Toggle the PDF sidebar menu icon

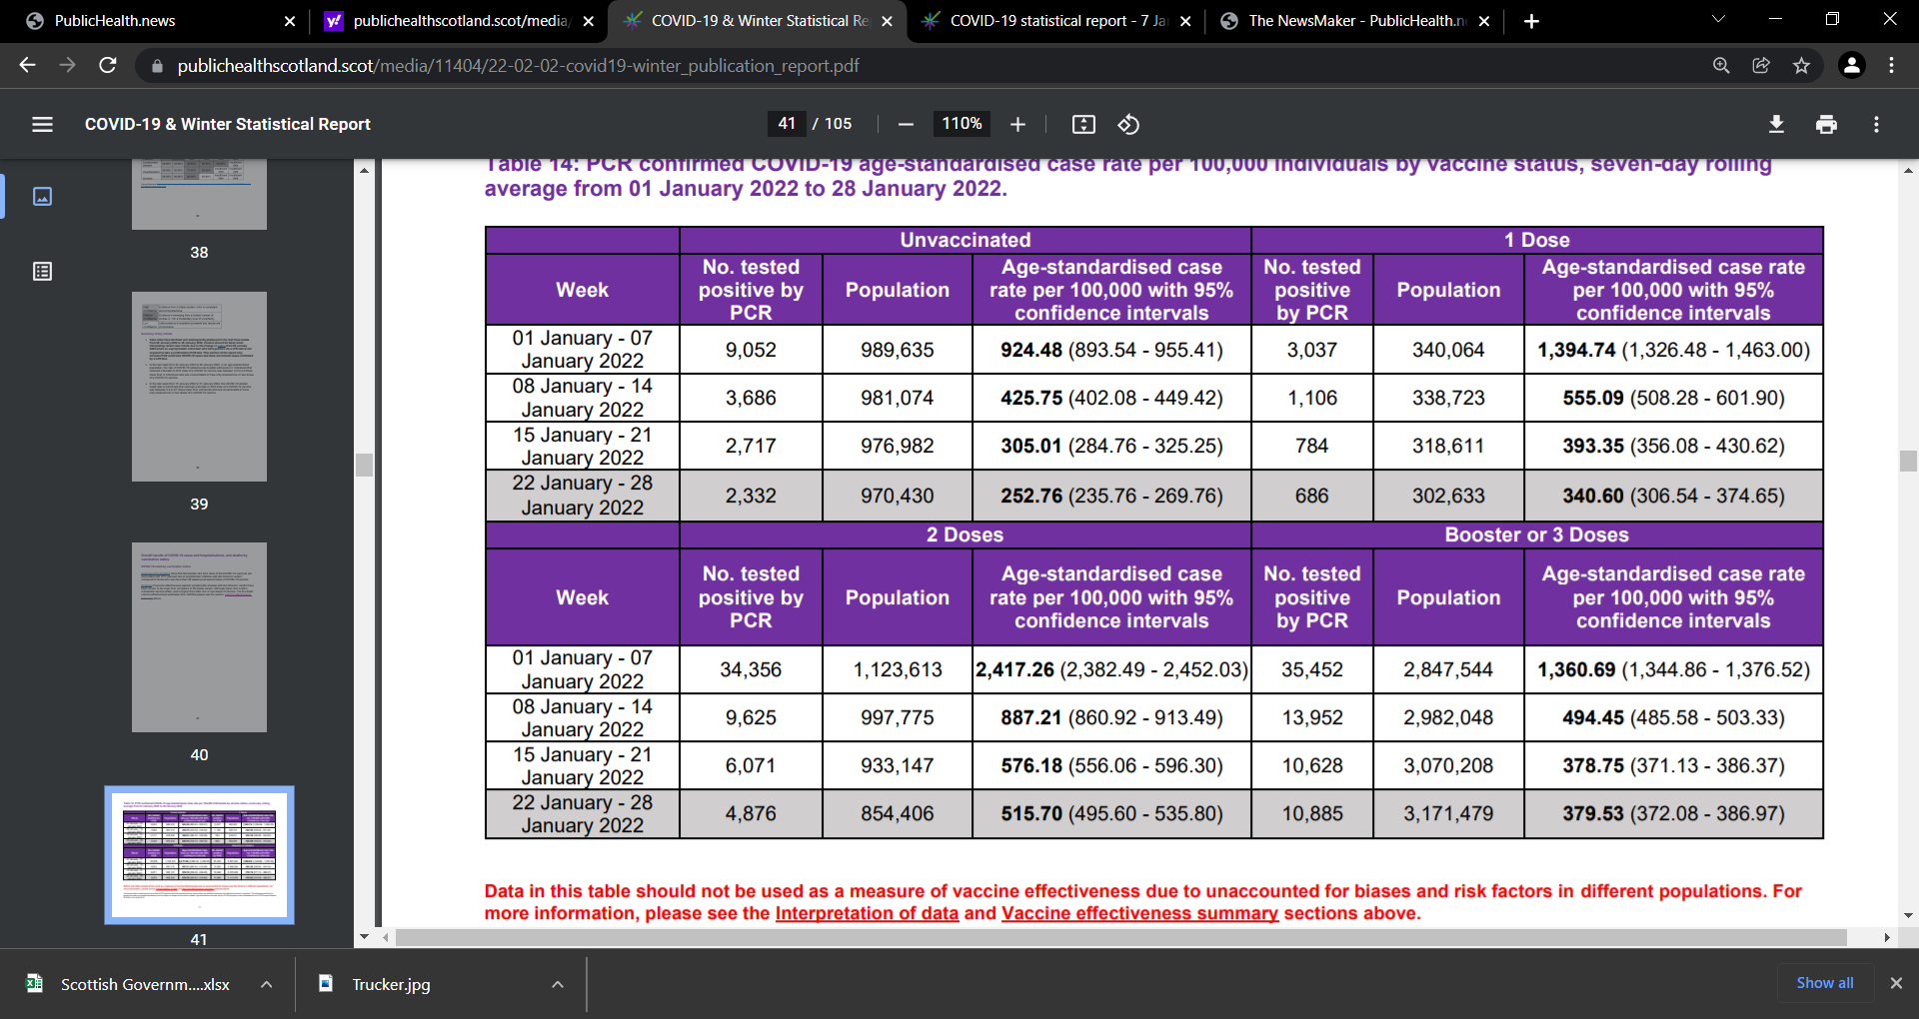tap(42, 124)
